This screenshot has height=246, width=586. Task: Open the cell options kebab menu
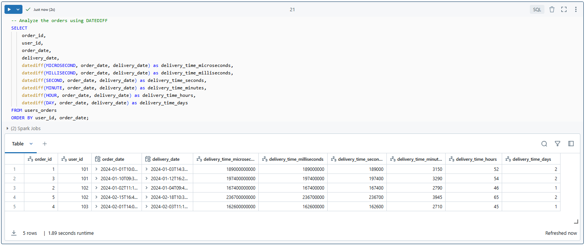576,9
